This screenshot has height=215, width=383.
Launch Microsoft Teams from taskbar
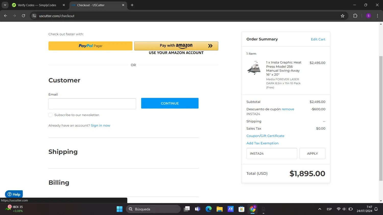198,209
